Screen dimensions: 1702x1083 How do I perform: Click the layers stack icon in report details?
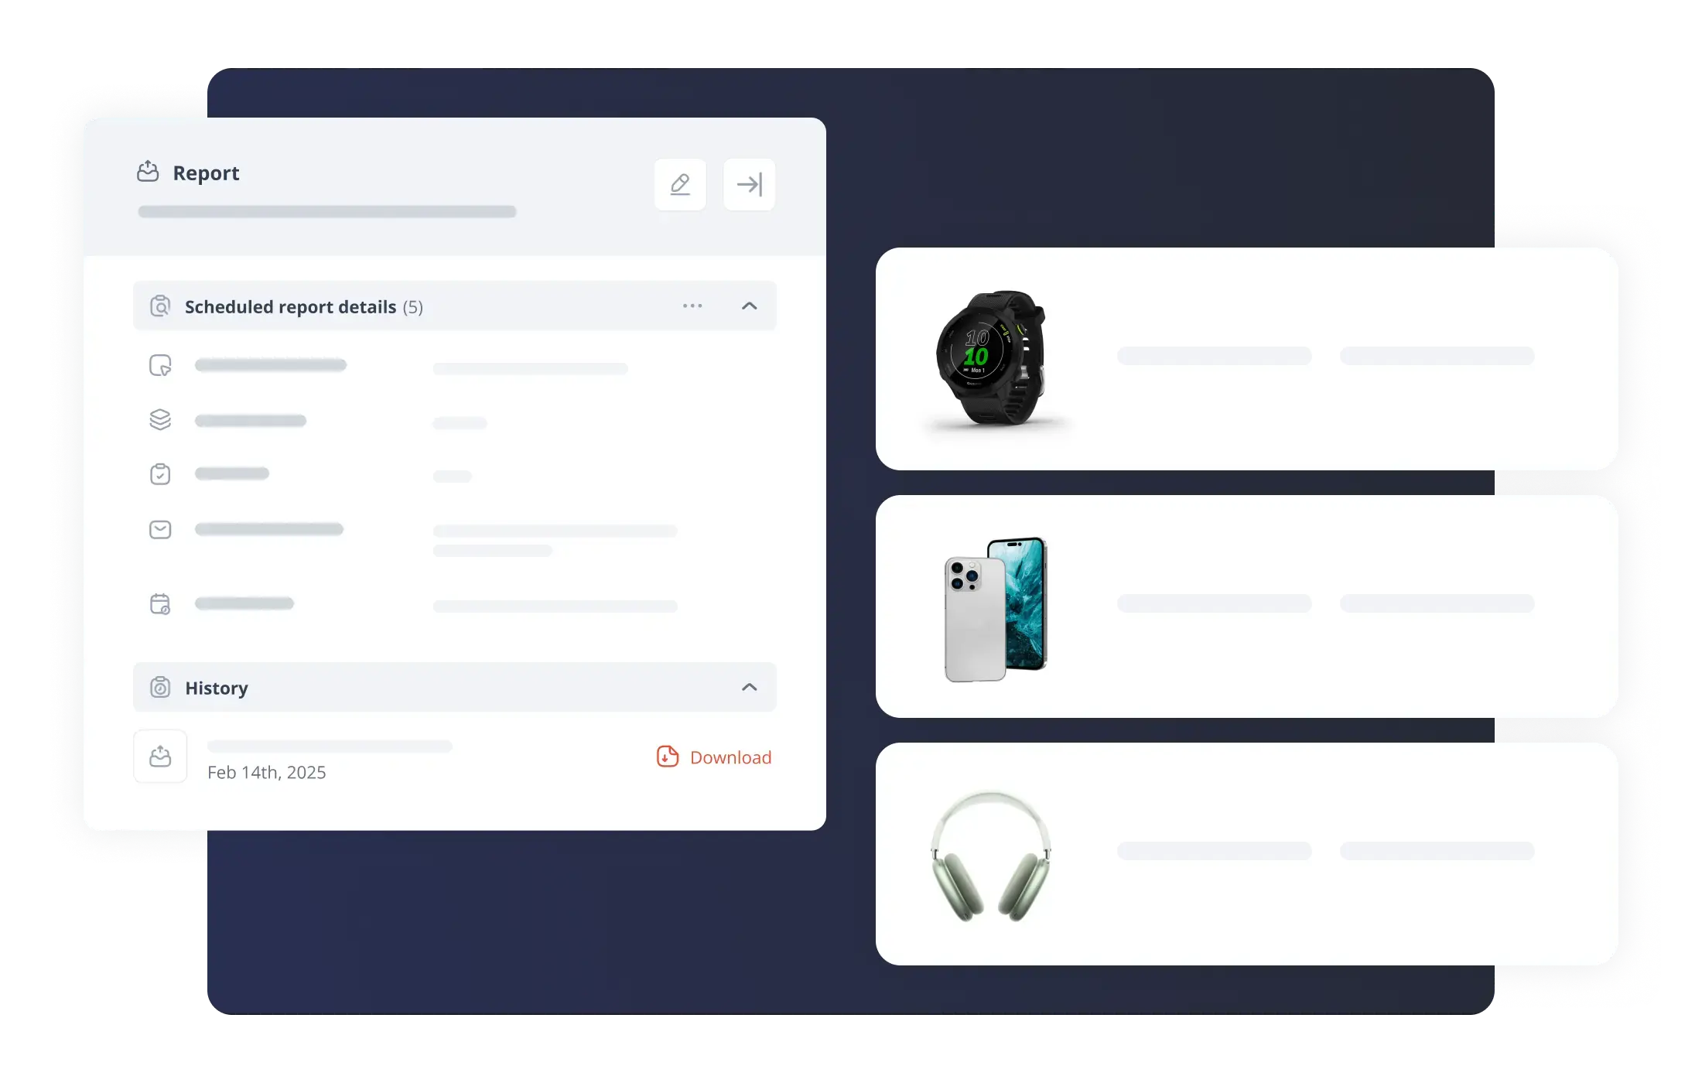pos(160,419)
